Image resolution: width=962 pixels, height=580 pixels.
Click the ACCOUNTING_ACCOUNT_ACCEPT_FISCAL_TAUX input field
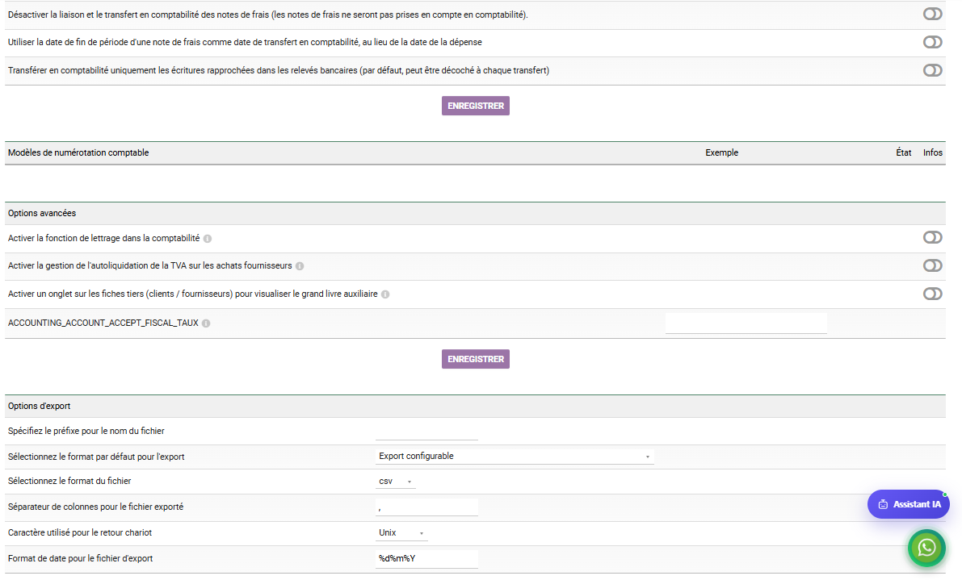746,323
